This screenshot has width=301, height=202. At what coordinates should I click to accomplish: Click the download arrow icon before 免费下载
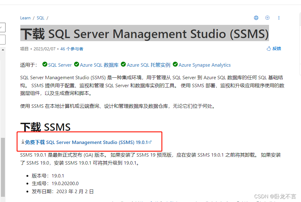tap(23, 142)
